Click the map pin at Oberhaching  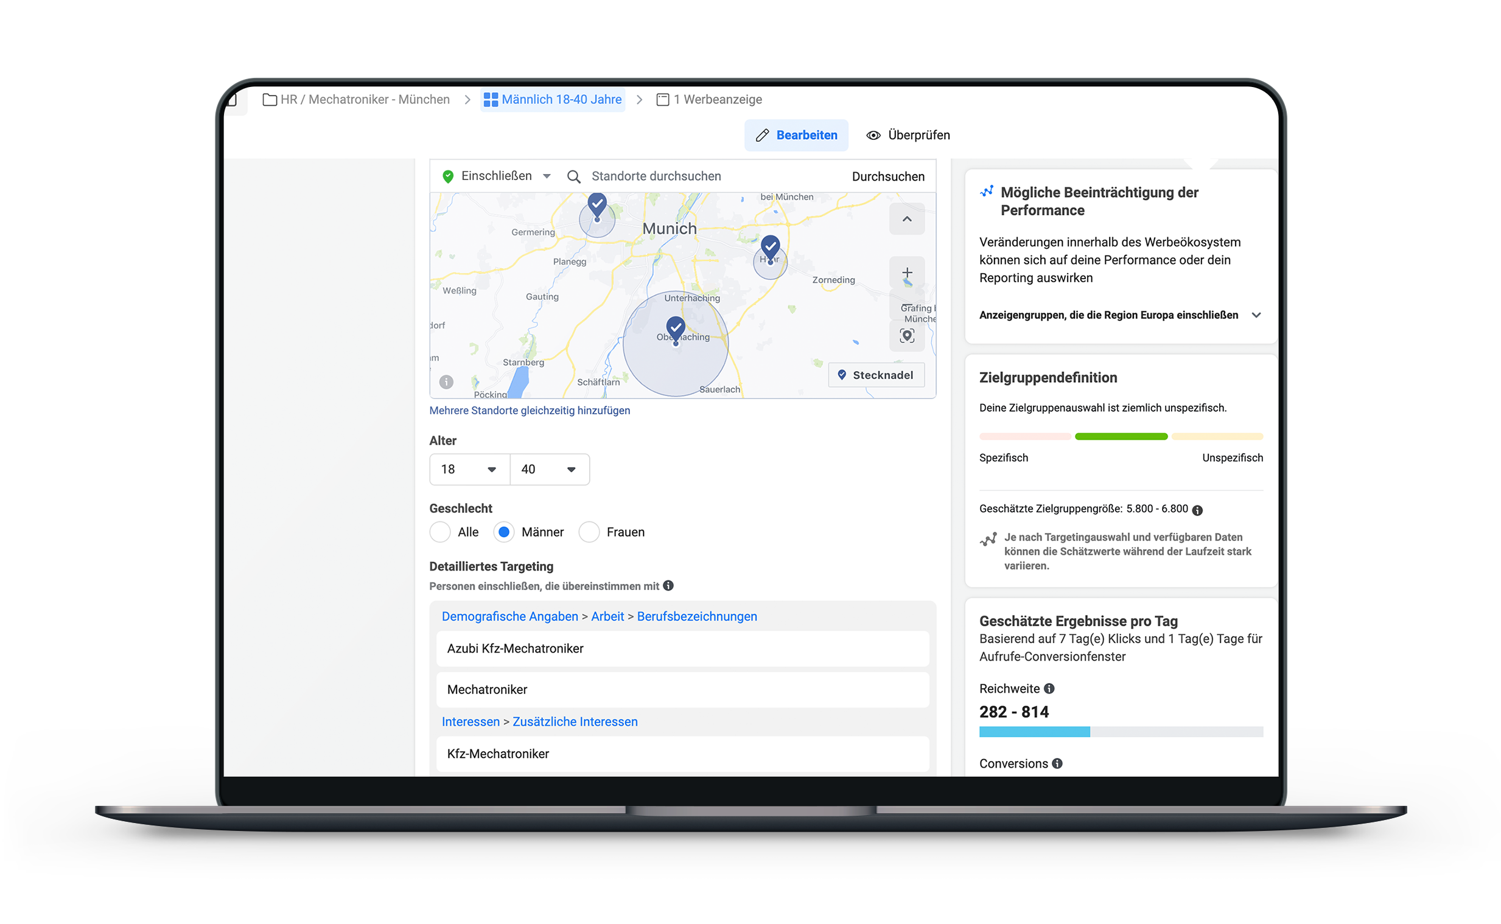(675, 330)
